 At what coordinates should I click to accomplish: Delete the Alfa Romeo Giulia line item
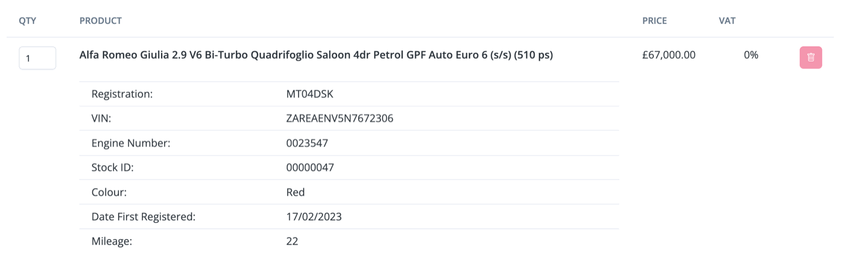pyautogui.click(x=810, y=58)
